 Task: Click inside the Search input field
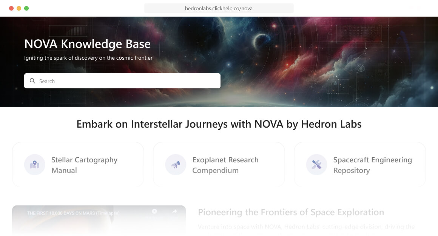tap(113, 81)
